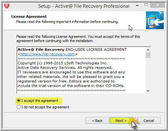Click the license scrollbar up arrow

tap(148, 50)
